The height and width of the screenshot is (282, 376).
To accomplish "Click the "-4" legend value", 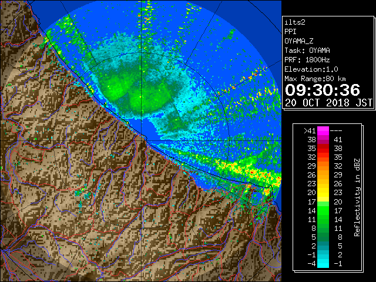I will (x=311, y=264).
